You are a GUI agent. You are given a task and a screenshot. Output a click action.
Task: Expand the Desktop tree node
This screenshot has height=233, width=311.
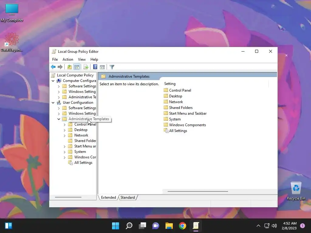click(64, 130)
